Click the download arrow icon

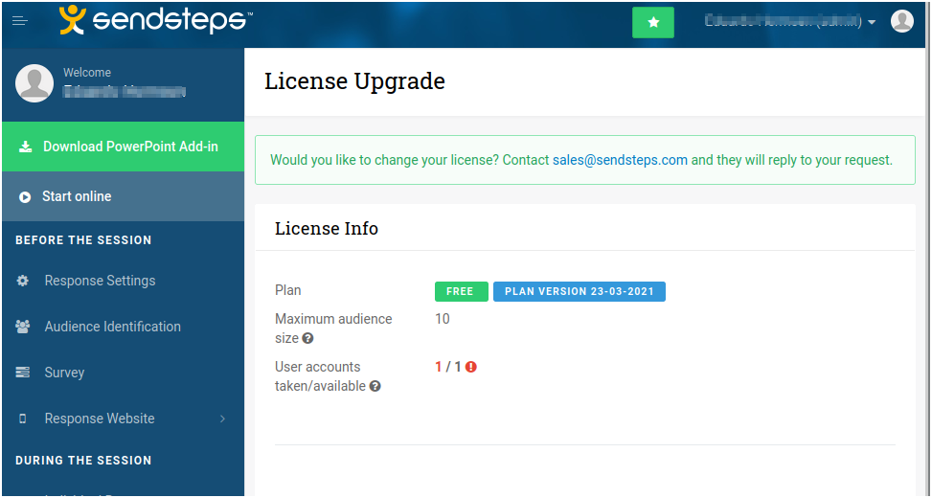25,147
